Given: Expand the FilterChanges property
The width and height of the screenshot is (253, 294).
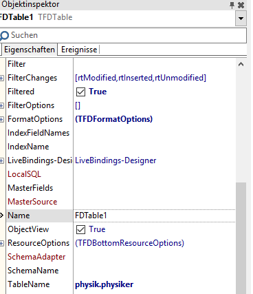Looking at the screenshot, I should click(2, 78).
